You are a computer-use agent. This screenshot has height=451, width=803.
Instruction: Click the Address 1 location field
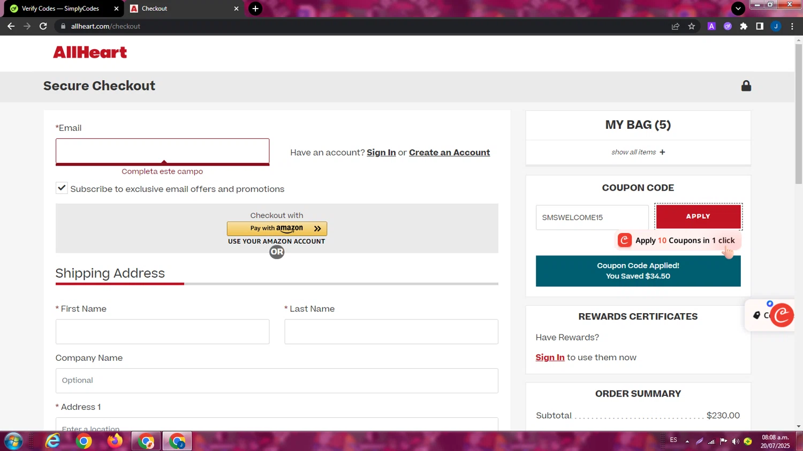(x=277, y=424)
